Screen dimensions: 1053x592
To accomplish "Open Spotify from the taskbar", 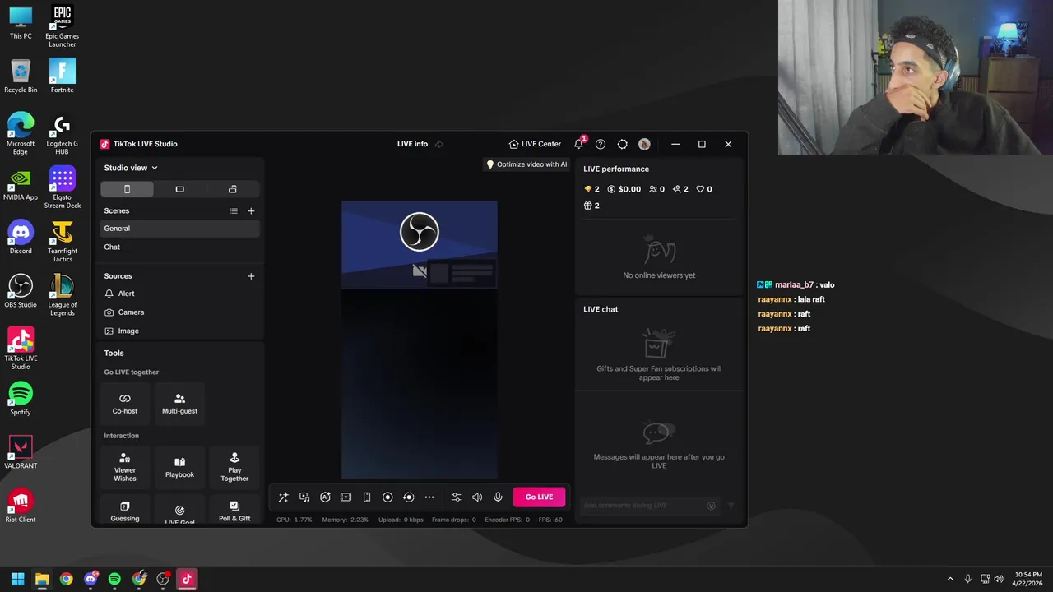I will pos(114,579).
